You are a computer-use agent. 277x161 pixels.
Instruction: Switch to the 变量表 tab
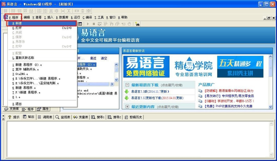pyautogui.click(x=81, y=117)
